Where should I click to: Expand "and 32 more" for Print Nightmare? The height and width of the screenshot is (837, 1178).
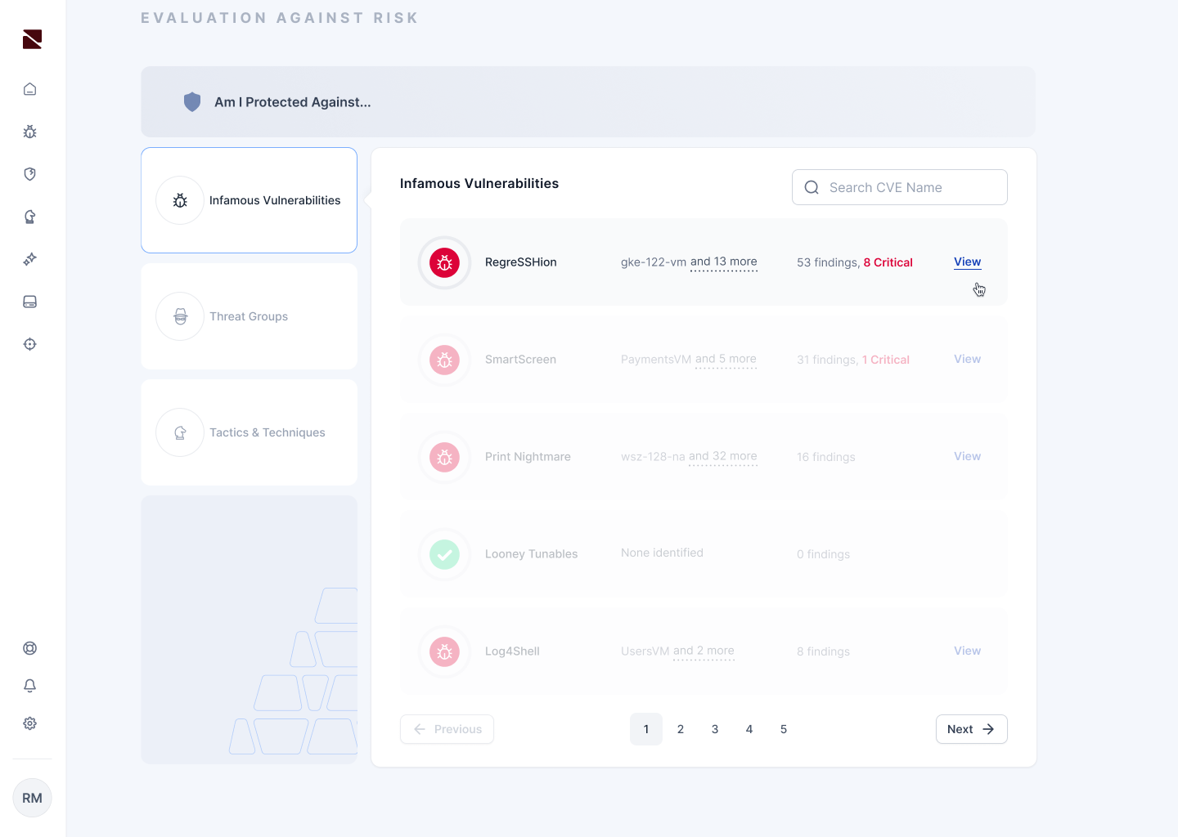722,457
